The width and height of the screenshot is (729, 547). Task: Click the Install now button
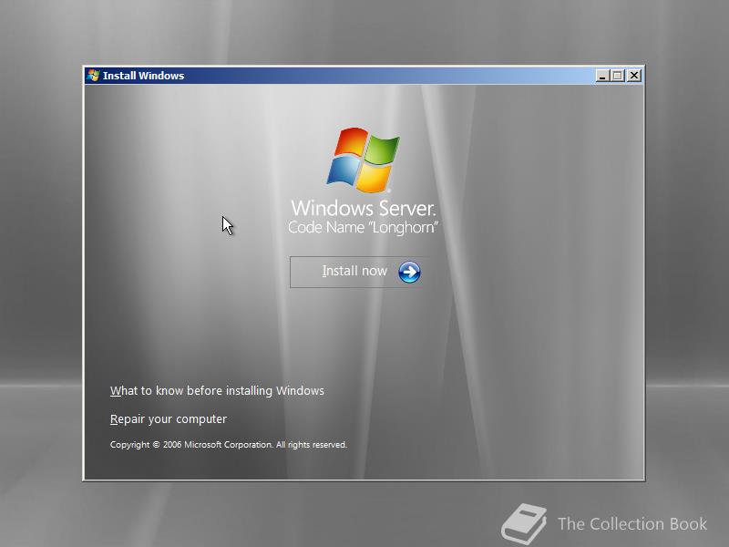(360, 272)
